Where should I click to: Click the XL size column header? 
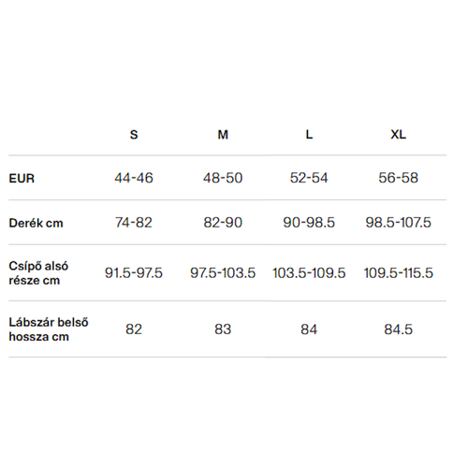pos(398,135)
